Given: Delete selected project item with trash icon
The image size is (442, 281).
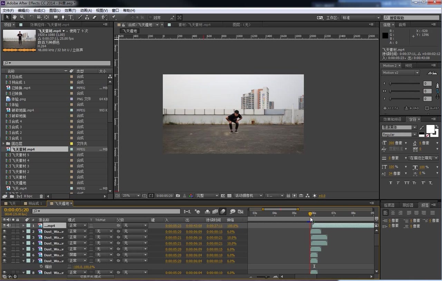Looking at the screenshot, I should 41,196.
